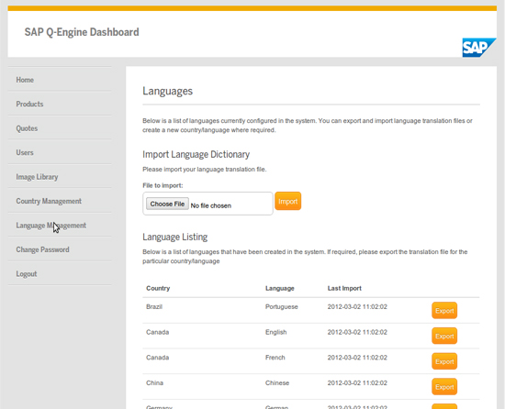Export the China Chinese translation
The width and height of the screenshot is (505, 409).
(444, 387)
